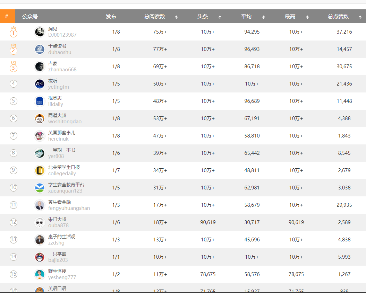Click the rank 2 crown badge
The image size is (366, 293).
pos(14,49)
